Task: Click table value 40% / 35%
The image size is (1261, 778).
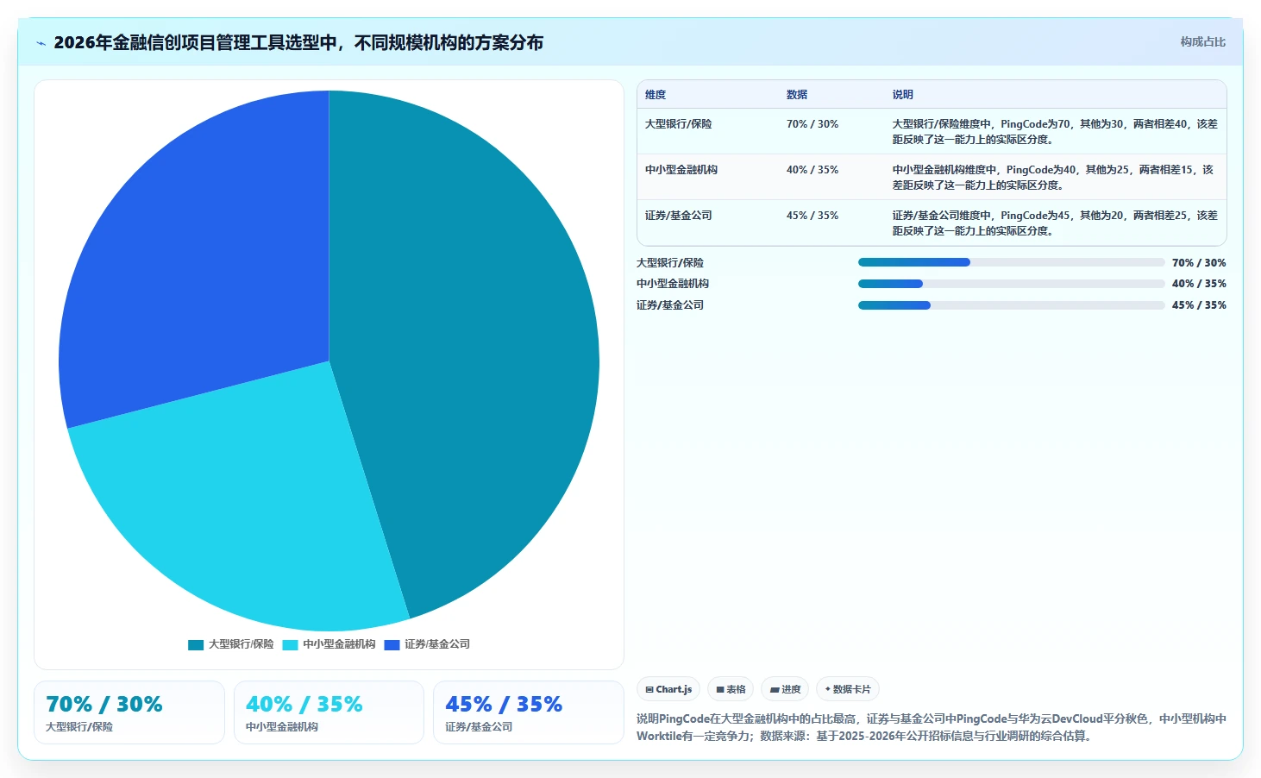Action: (x=812, y=170)
